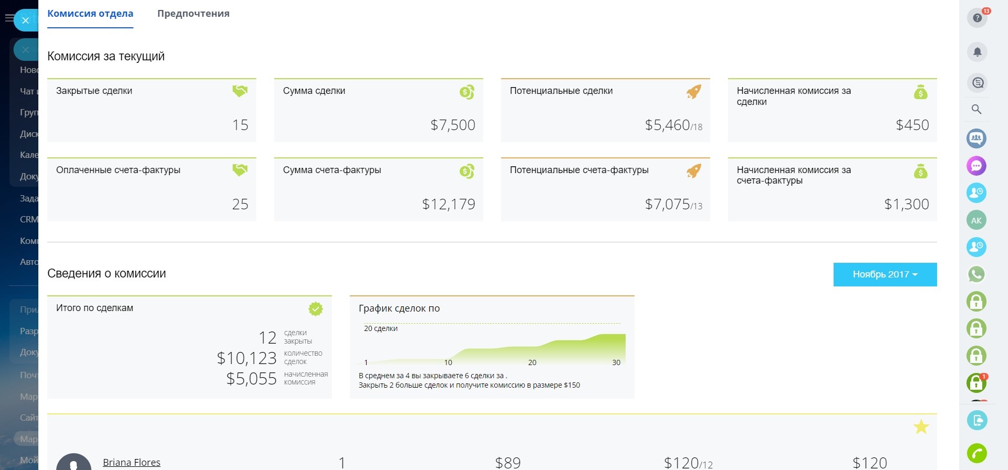Click the purple chat bubble icon

point(976,166)
